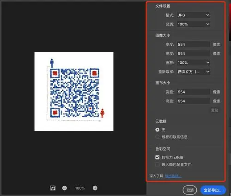Open the 缩放 100% dropdown

click(194, 63)
